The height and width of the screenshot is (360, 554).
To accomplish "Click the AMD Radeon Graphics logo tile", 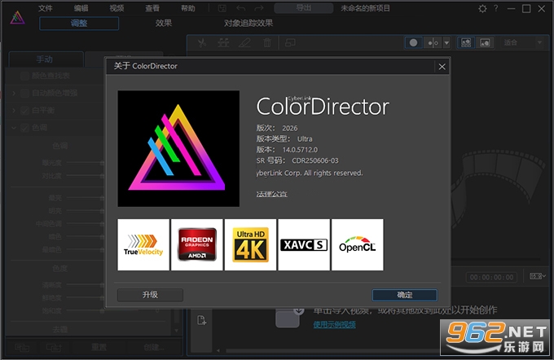I will pos(197,244).
